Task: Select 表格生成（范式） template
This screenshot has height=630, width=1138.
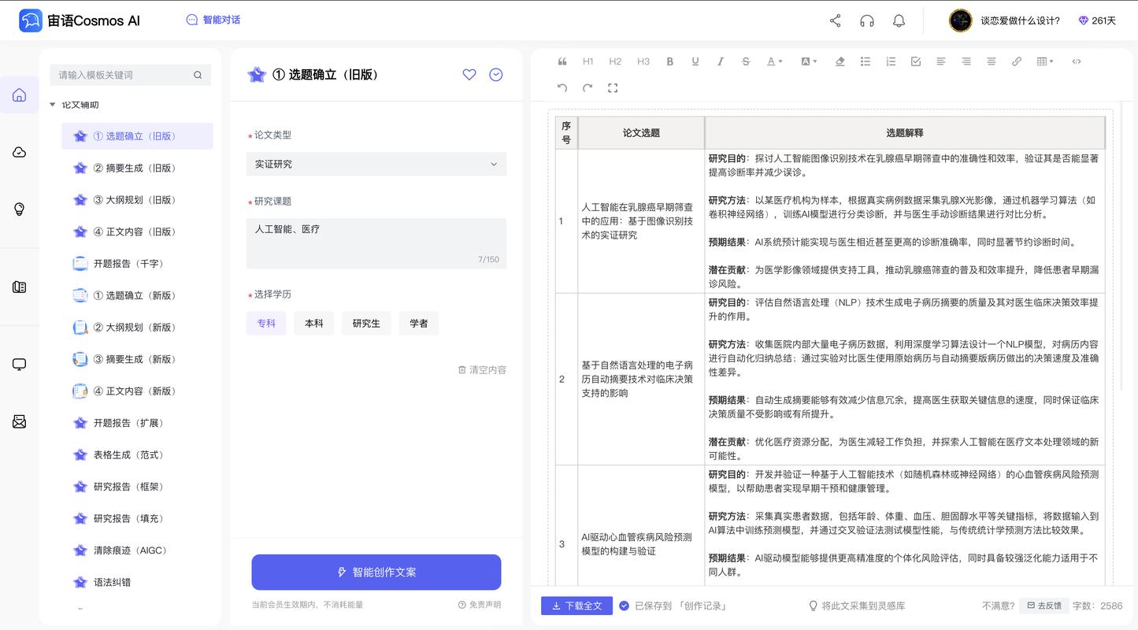Action: (138, 454)
